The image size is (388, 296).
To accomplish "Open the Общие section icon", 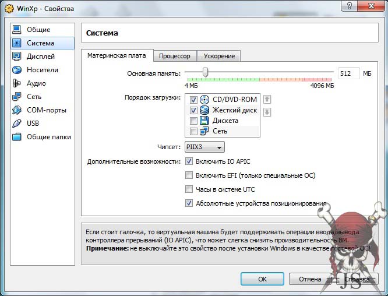I will point(16,30).
